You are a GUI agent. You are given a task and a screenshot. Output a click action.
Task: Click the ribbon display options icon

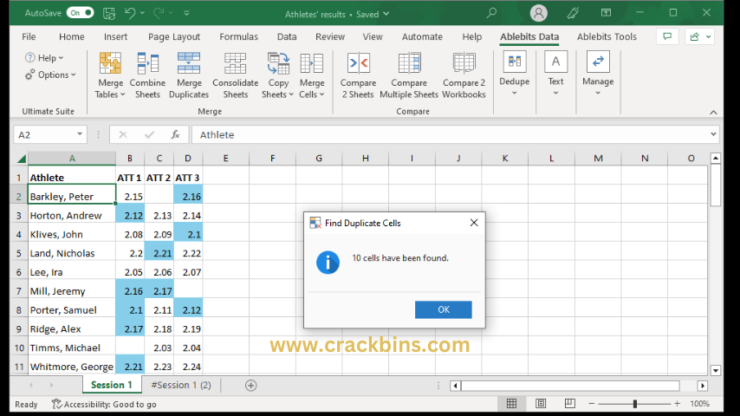[606, 13]
